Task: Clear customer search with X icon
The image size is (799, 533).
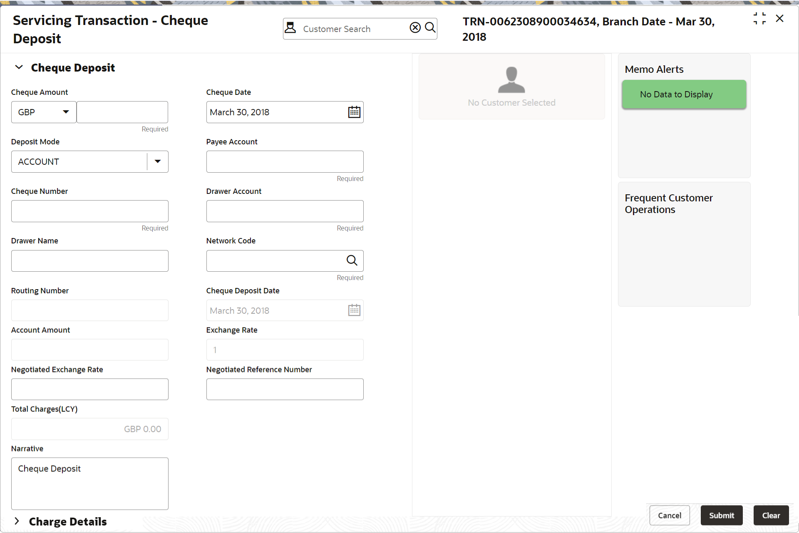Action: click(415, 28)
